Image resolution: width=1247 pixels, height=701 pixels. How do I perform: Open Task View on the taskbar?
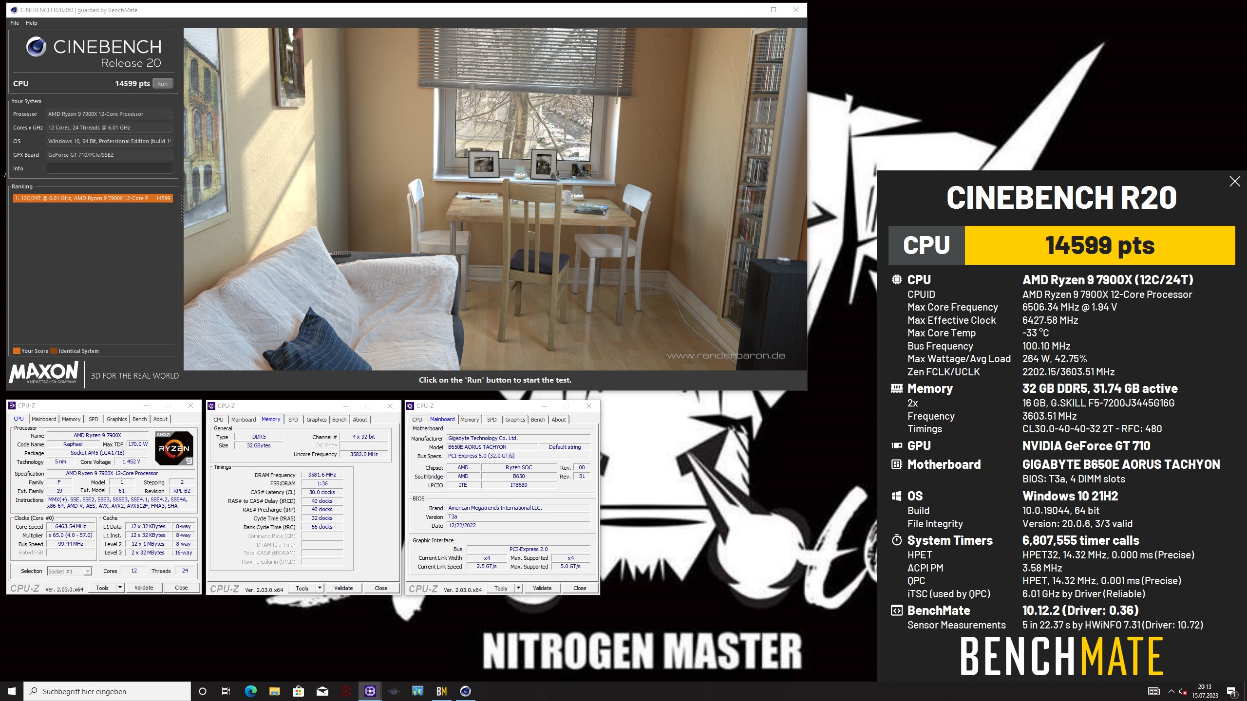[x=226, y=691]
